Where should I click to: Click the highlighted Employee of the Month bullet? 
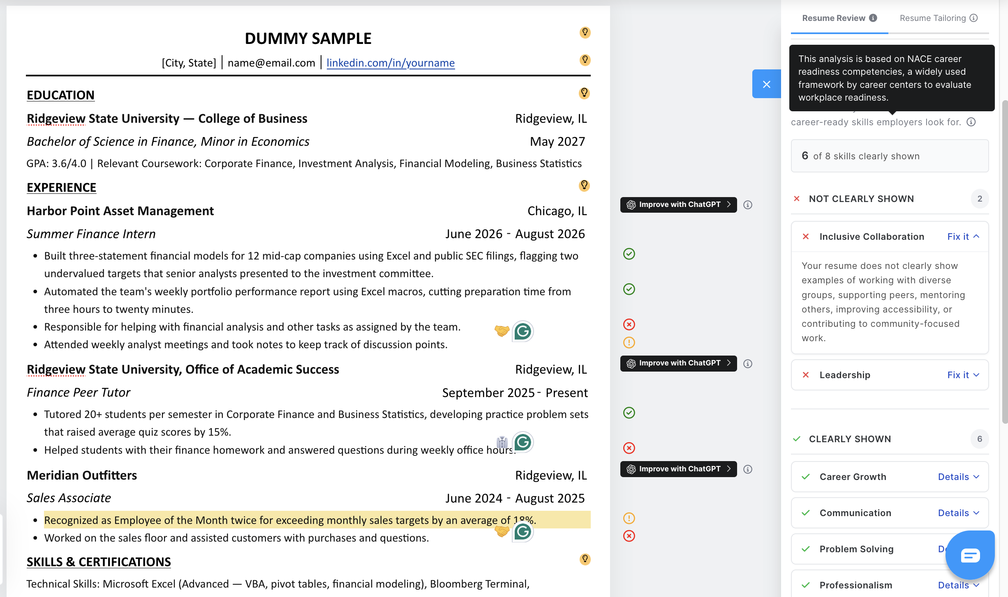click(317, 520)
